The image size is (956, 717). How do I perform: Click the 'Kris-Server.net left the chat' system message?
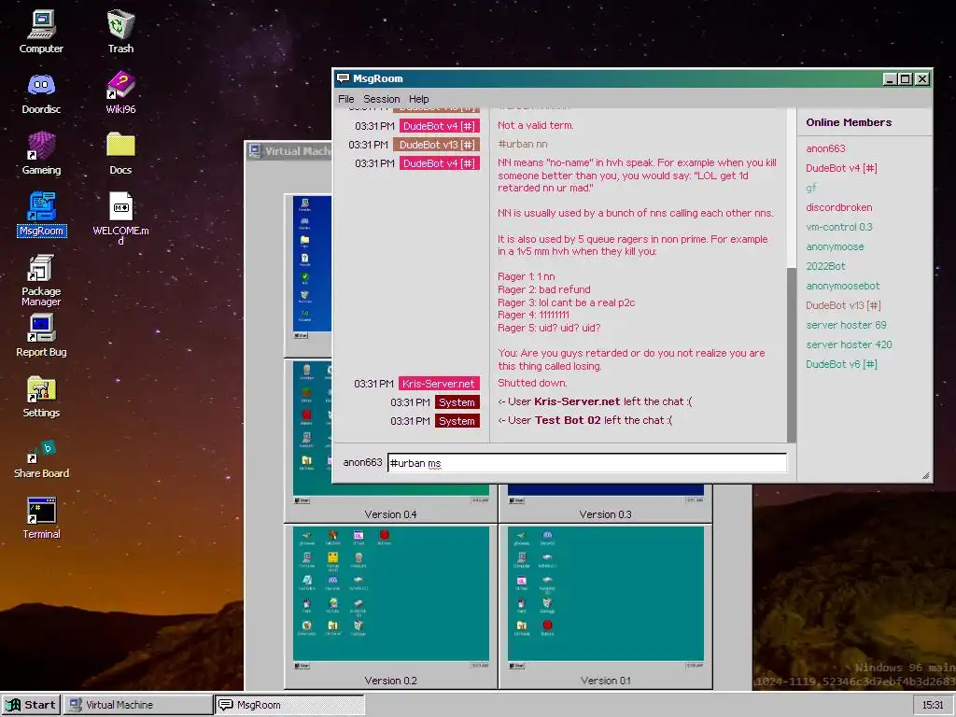pyautogui.click(x=595, y=401)
